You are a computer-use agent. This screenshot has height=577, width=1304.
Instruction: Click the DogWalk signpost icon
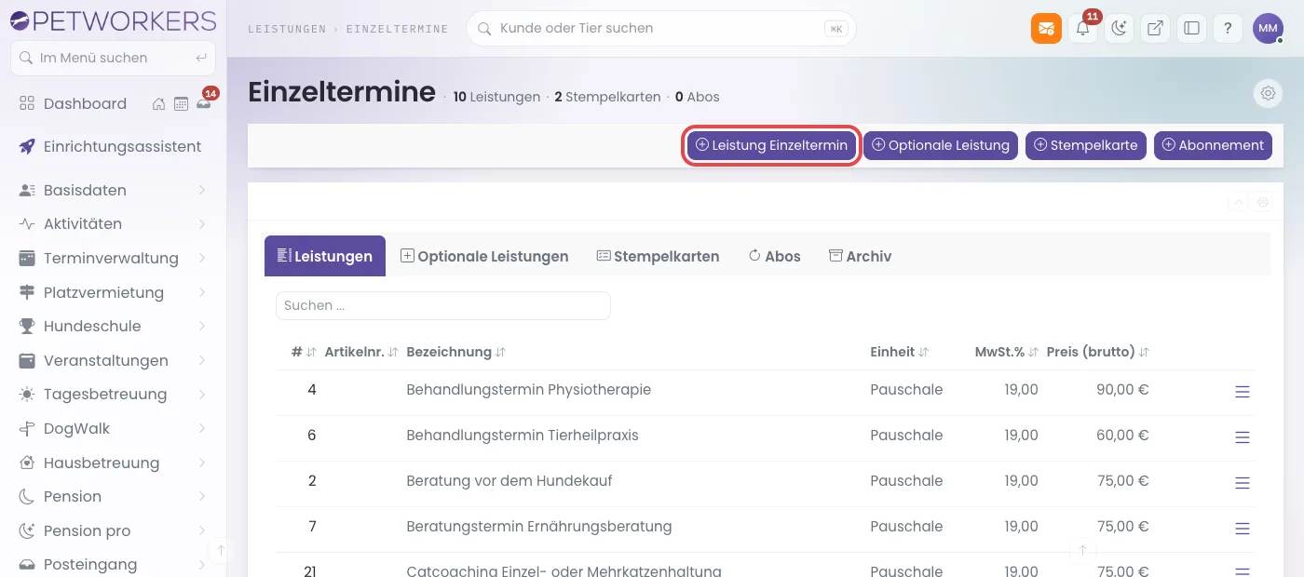(x=27, y=428)
